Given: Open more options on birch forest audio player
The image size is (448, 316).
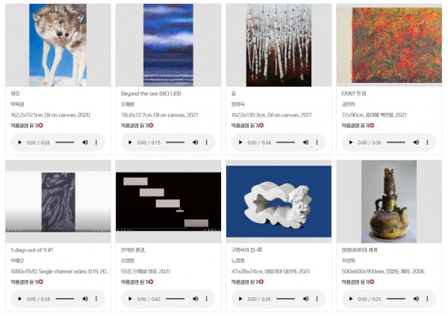Looking at the screenshot, I should [x=317, y=143].
